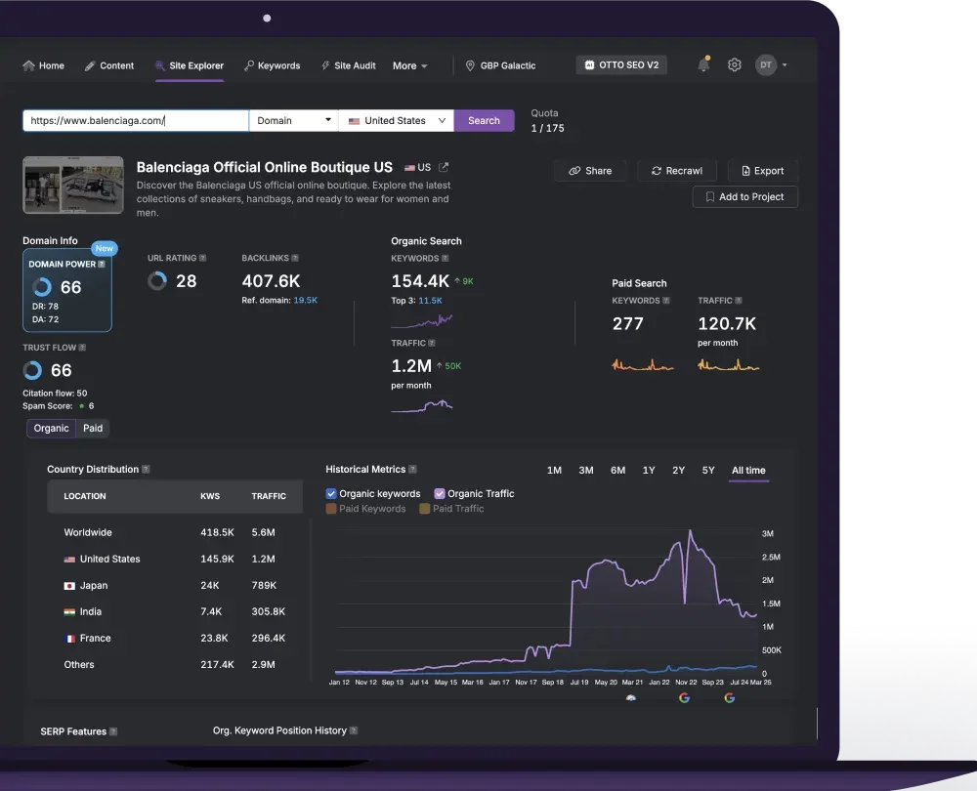
Task: Open the Top 3 11.5K link
Action: pyautogui.click(x=430, y=300)
